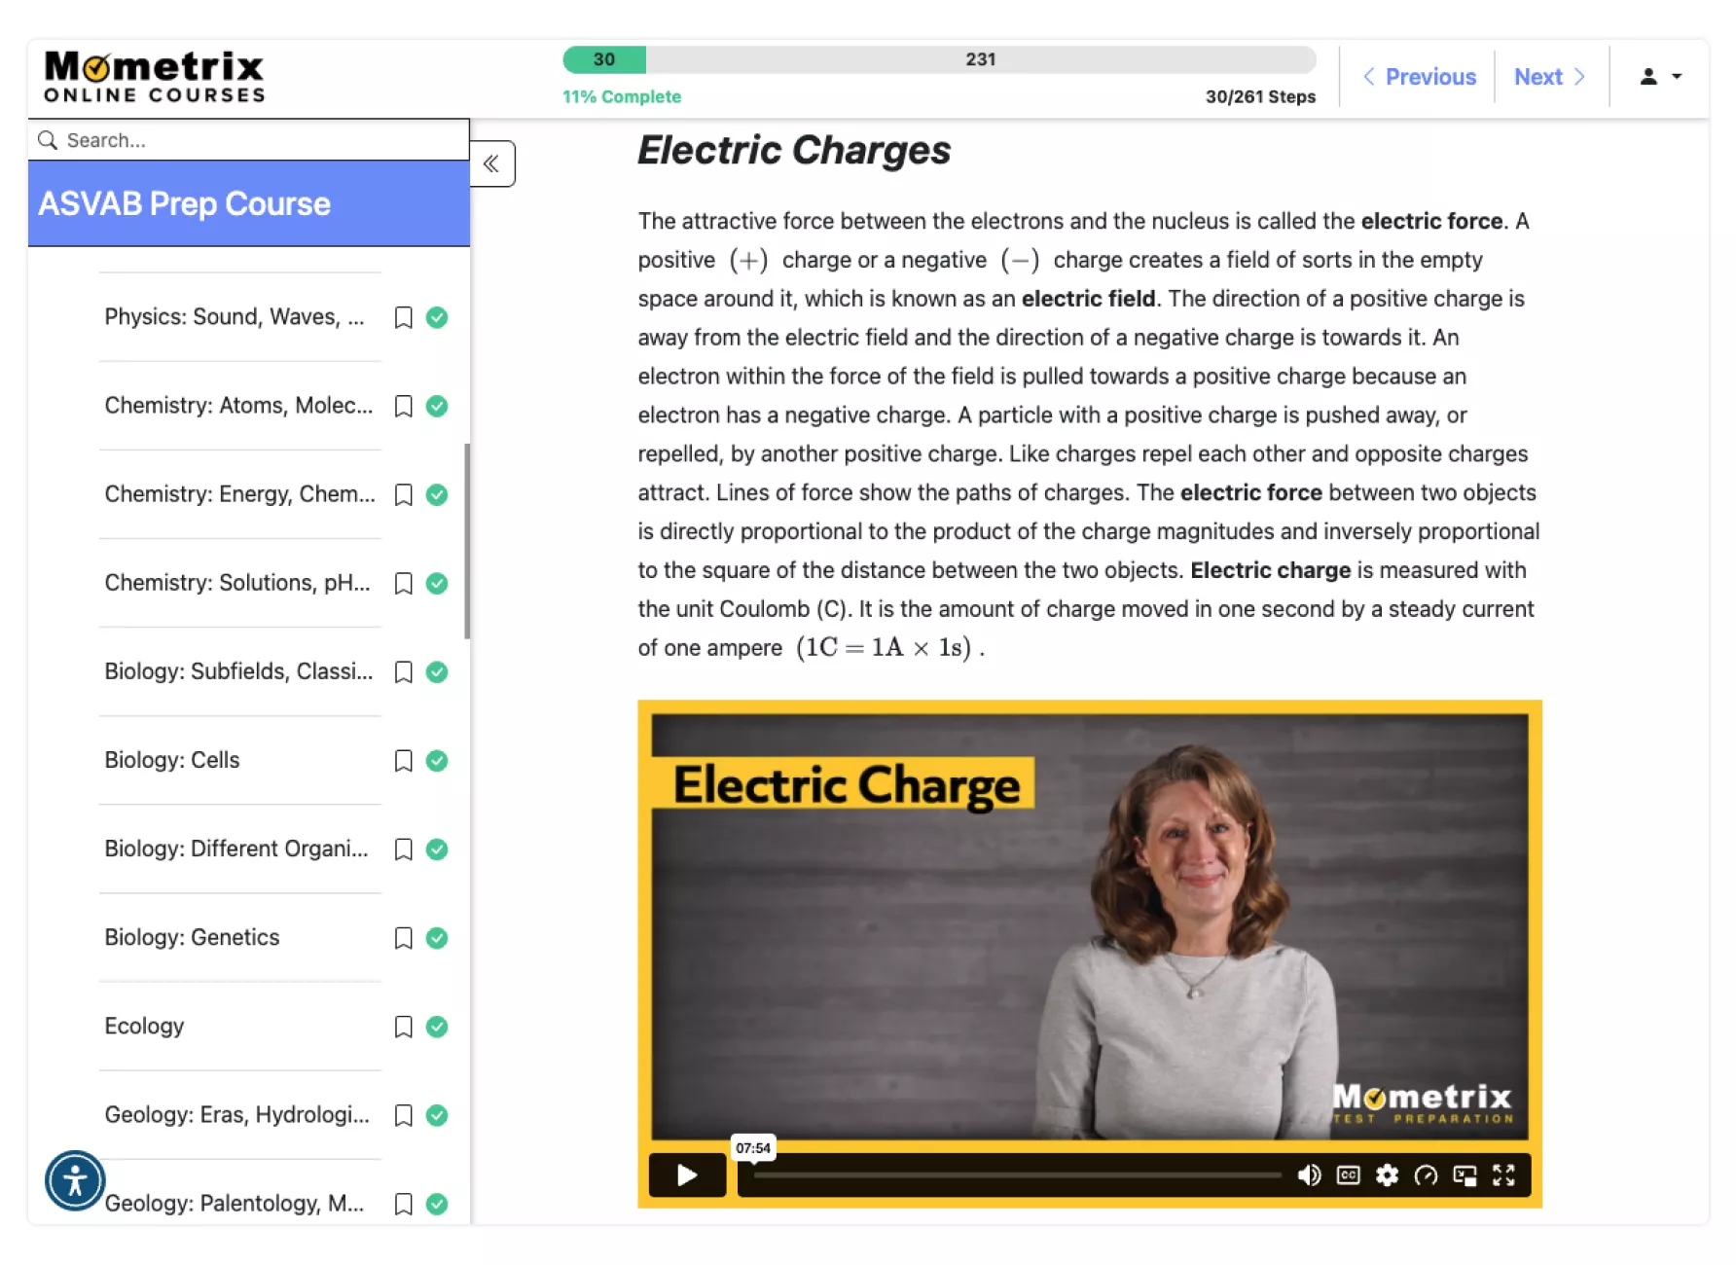Toggle completion check for Geology: Eras, Hydrologi...
The image size is (1736, 1265).
coord(437,1115)
